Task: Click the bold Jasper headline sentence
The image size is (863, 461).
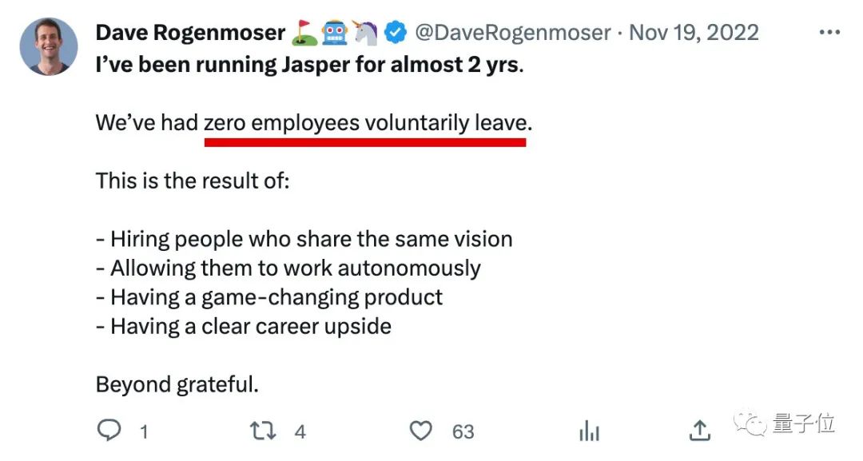Action: coord(309,65)
